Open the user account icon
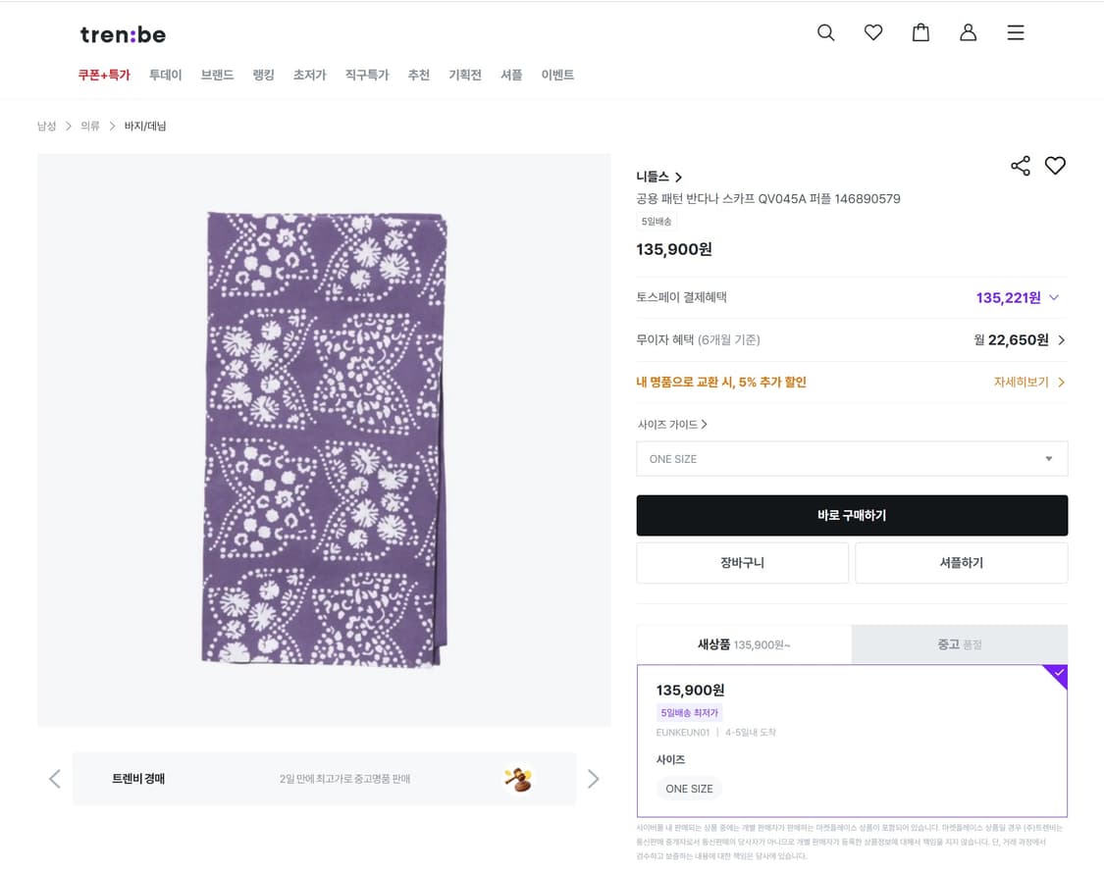 [969, 32]
